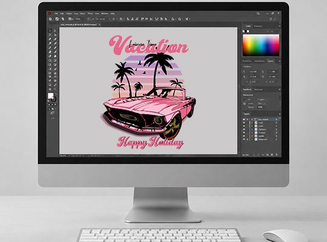Select the Shadows layer name
The image size is (327, 242).
pyautogui.click(x=262, y=132)
